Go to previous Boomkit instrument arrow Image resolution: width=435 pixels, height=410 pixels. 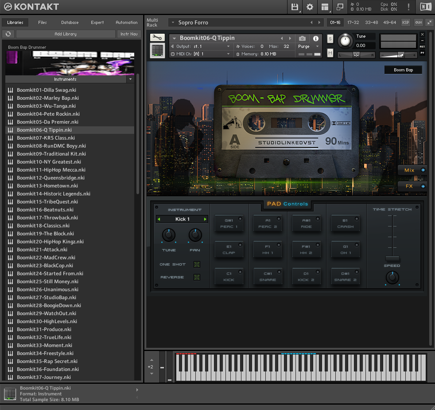282,38
